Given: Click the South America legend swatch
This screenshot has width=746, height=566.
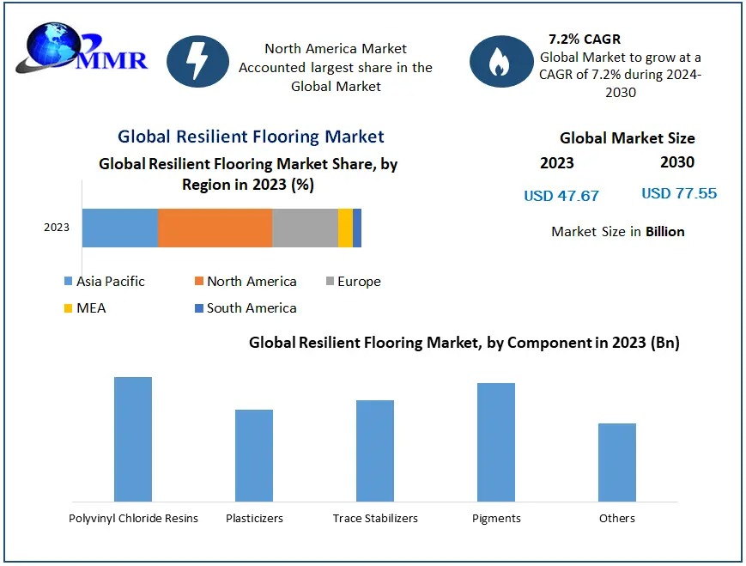Looking at the screenshot, I should 198,308.
